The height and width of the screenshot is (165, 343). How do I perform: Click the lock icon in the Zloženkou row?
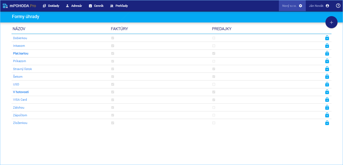pos(327,123)
